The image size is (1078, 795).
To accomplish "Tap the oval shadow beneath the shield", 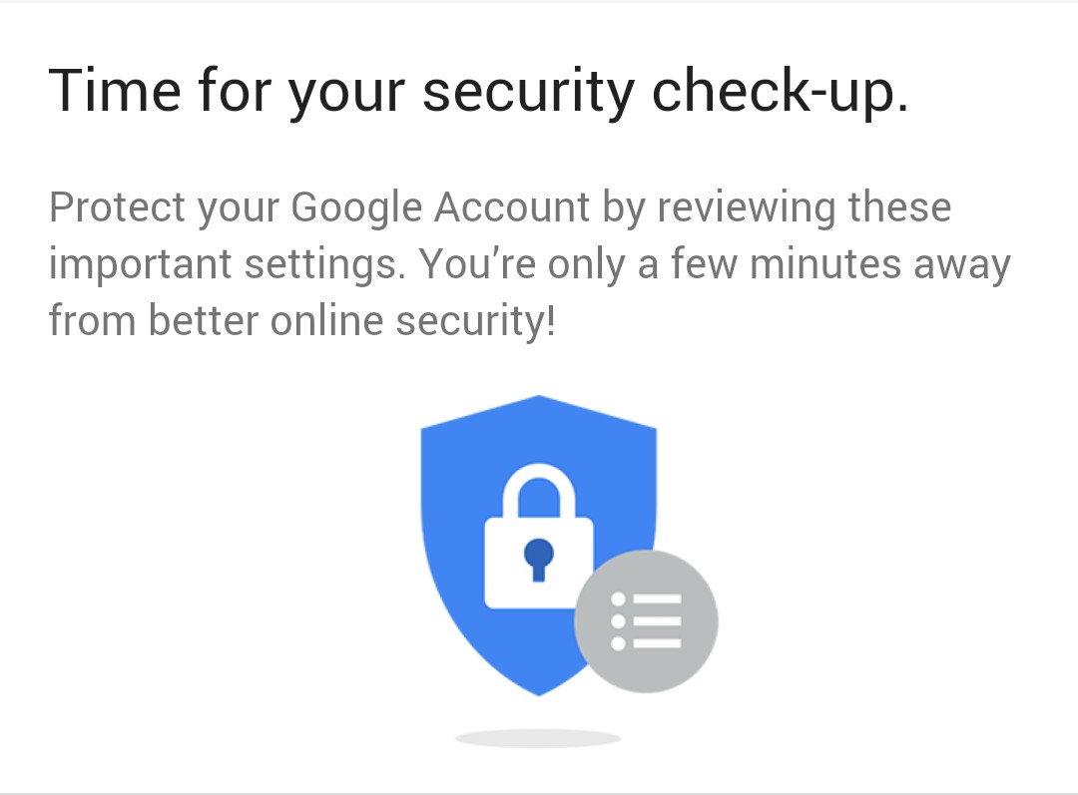I will tap(538, 738).
